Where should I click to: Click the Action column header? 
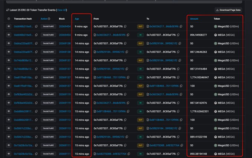pyautogui.click(x=44, y=19)
